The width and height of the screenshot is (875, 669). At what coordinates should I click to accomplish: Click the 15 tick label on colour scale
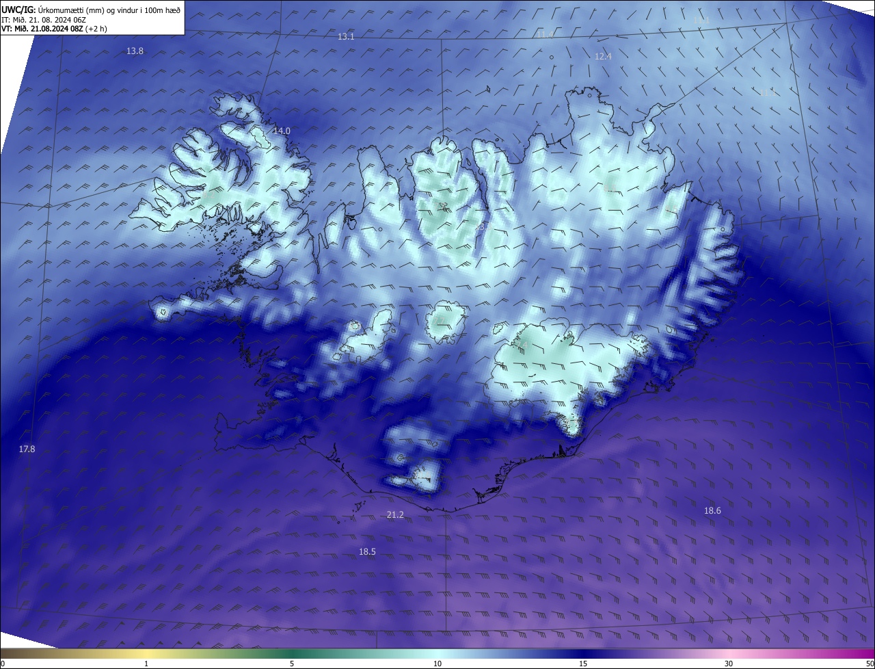pos(583,664)
